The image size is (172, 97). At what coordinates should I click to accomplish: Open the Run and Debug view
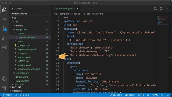[4, 38]
